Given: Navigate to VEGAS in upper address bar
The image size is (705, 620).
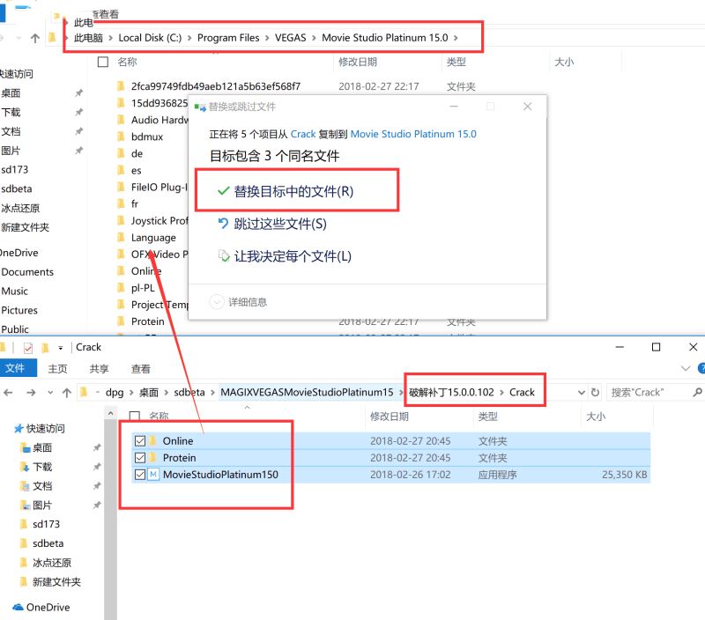Looking at the screenshot, I should pos(290,38).
